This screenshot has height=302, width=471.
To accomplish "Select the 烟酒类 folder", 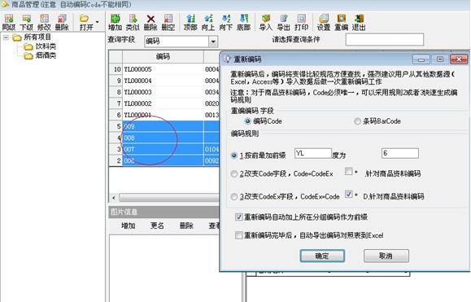I will click(x=46, y=55).
